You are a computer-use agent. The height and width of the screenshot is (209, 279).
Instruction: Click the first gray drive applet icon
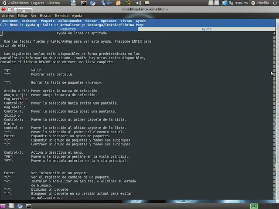(x=211, y=3)
